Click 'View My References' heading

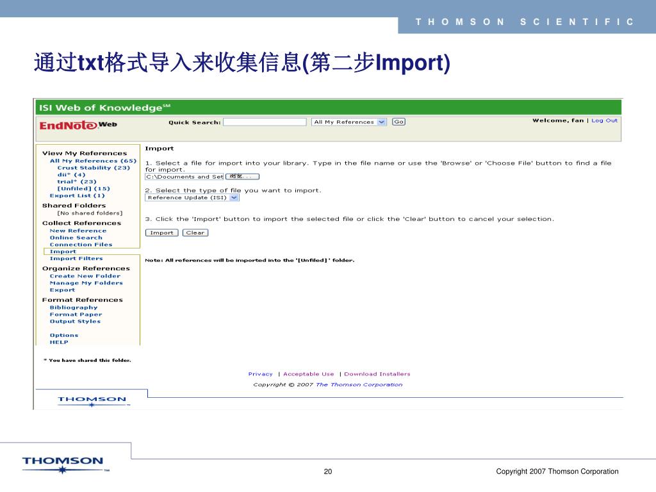[85, 153]
